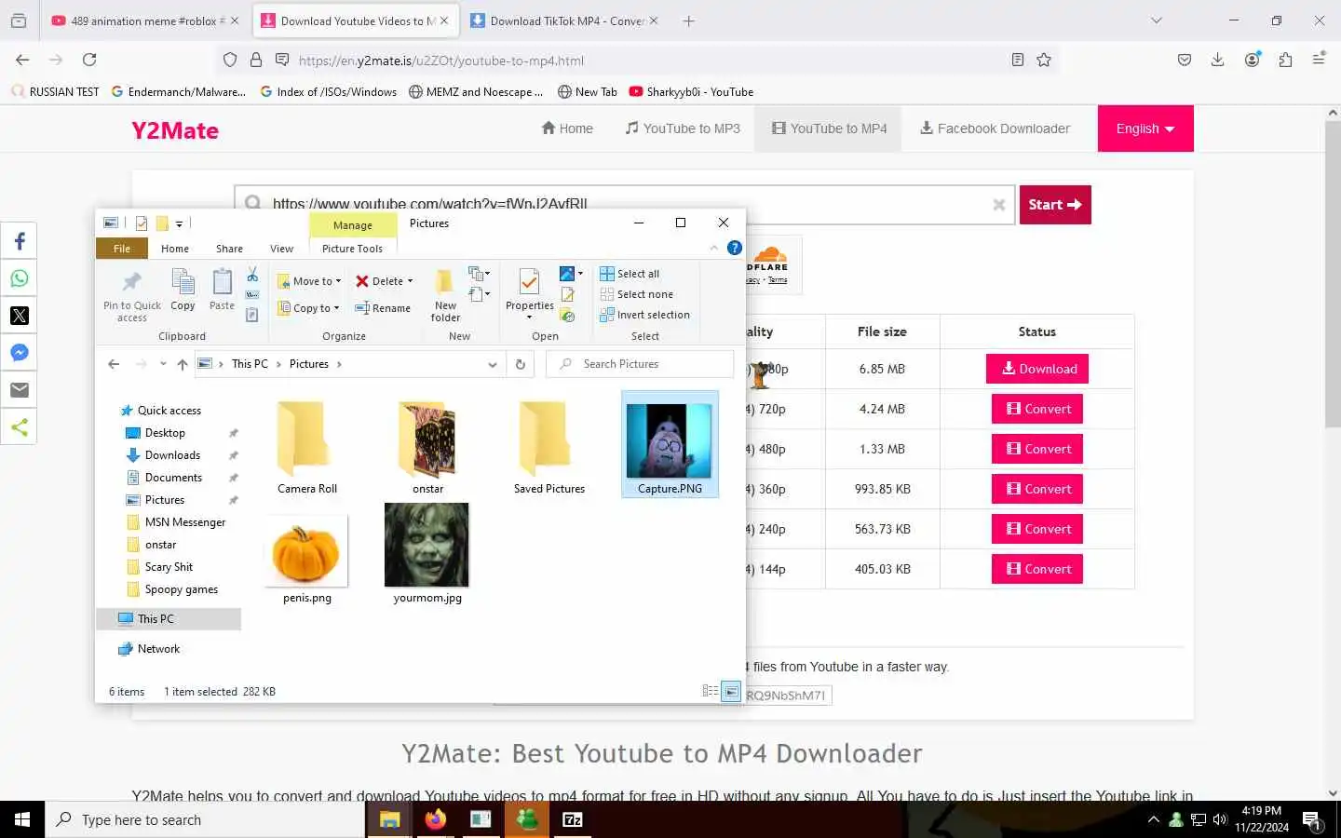Go up one folder level in Explorer
Viewport: 1341px width, 838px height.
click(183, 364)
